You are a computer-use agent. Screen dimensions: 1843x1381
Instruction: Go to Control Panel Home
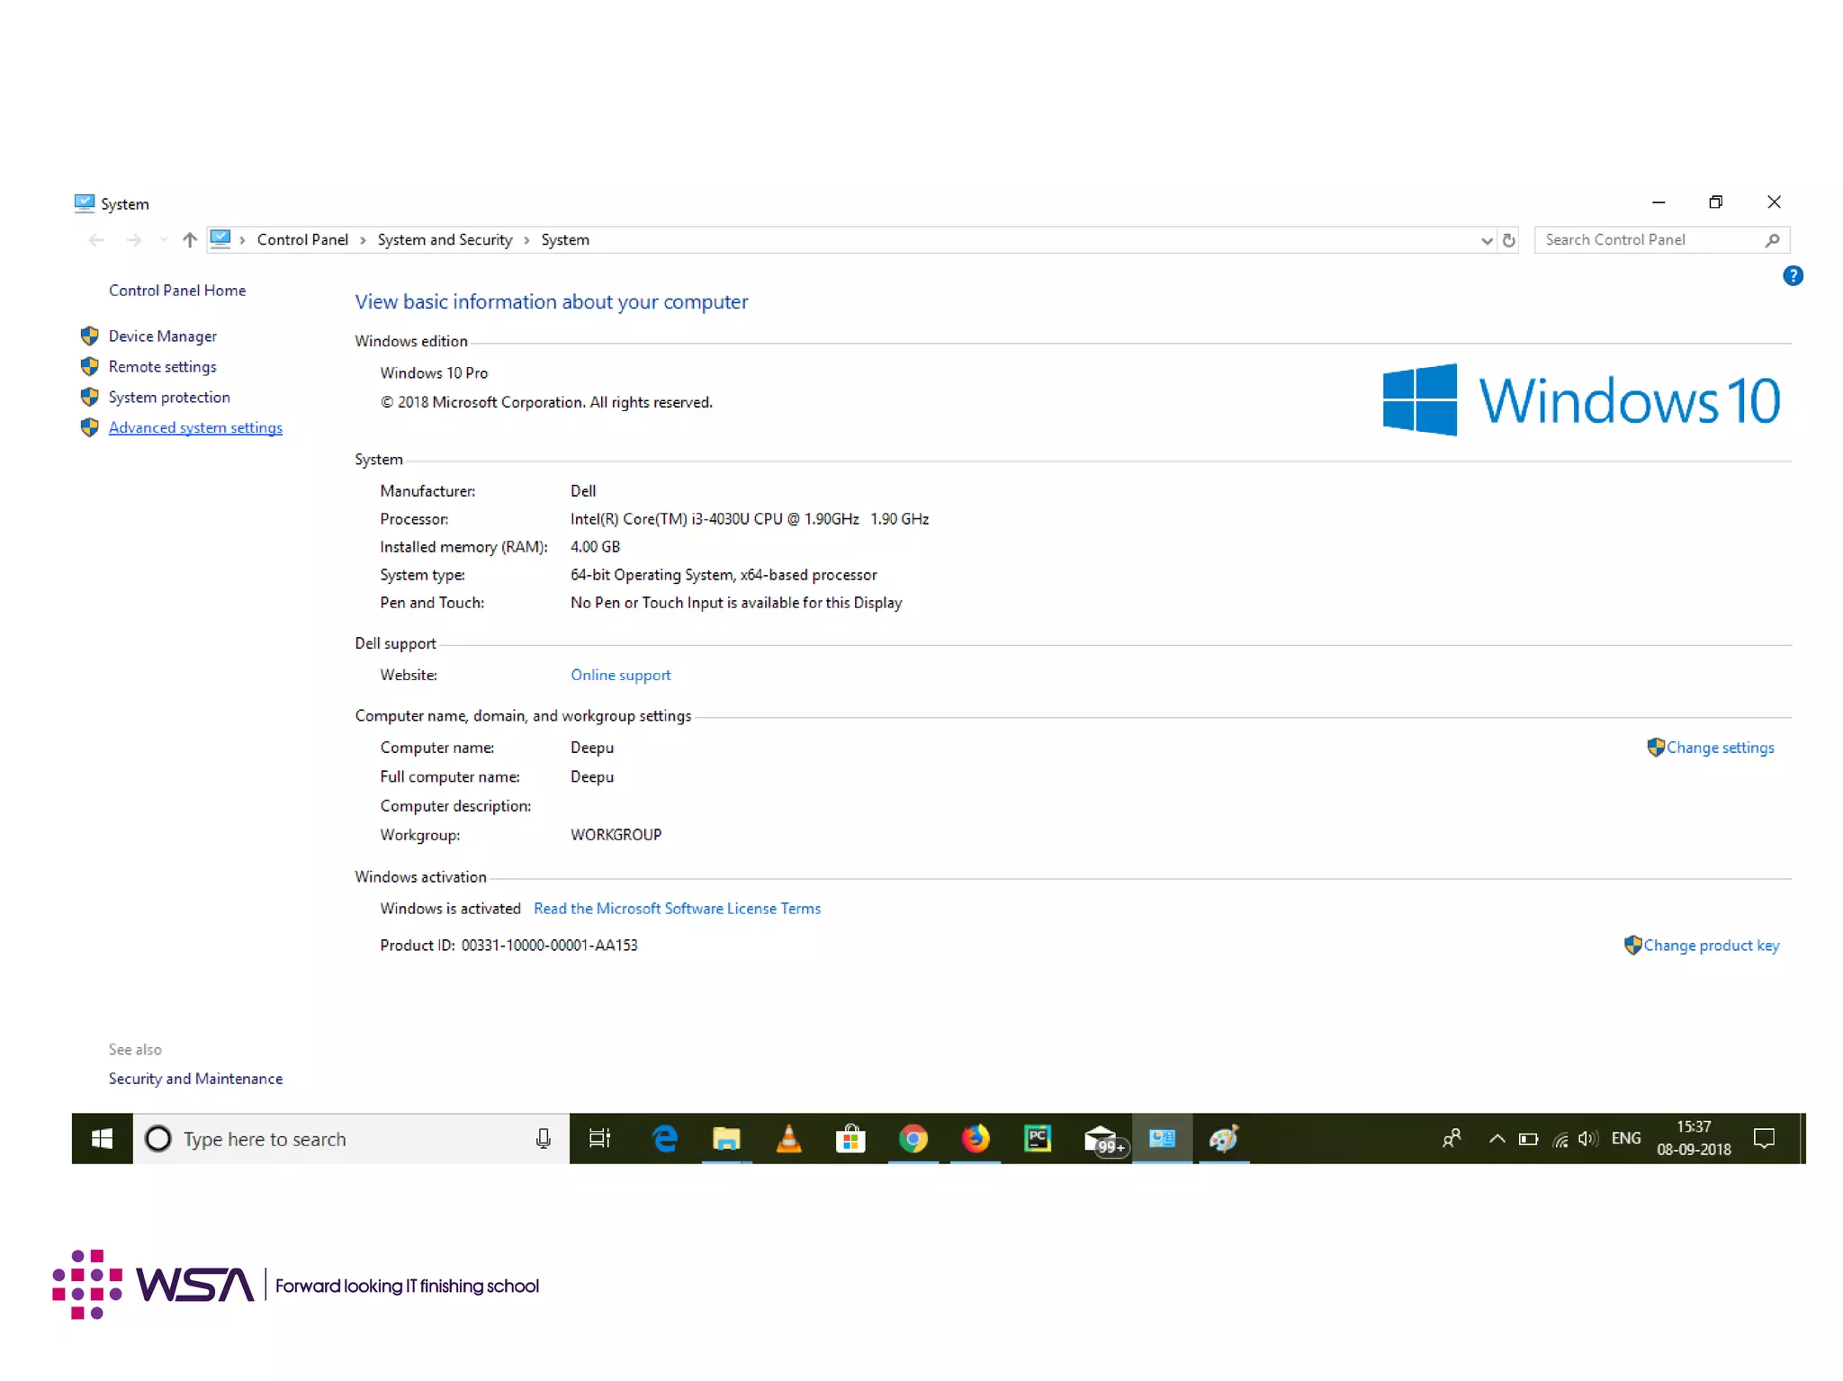pos(177,290)
